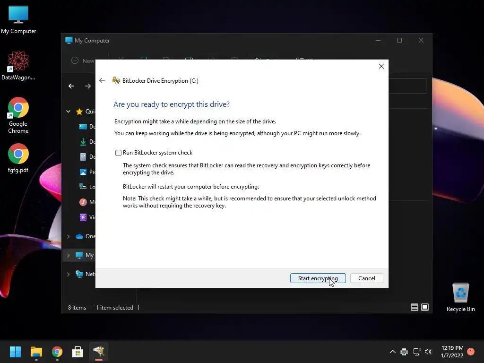Go back in the My Computer window
Screen dimensions: 484x363
point(71,86)
